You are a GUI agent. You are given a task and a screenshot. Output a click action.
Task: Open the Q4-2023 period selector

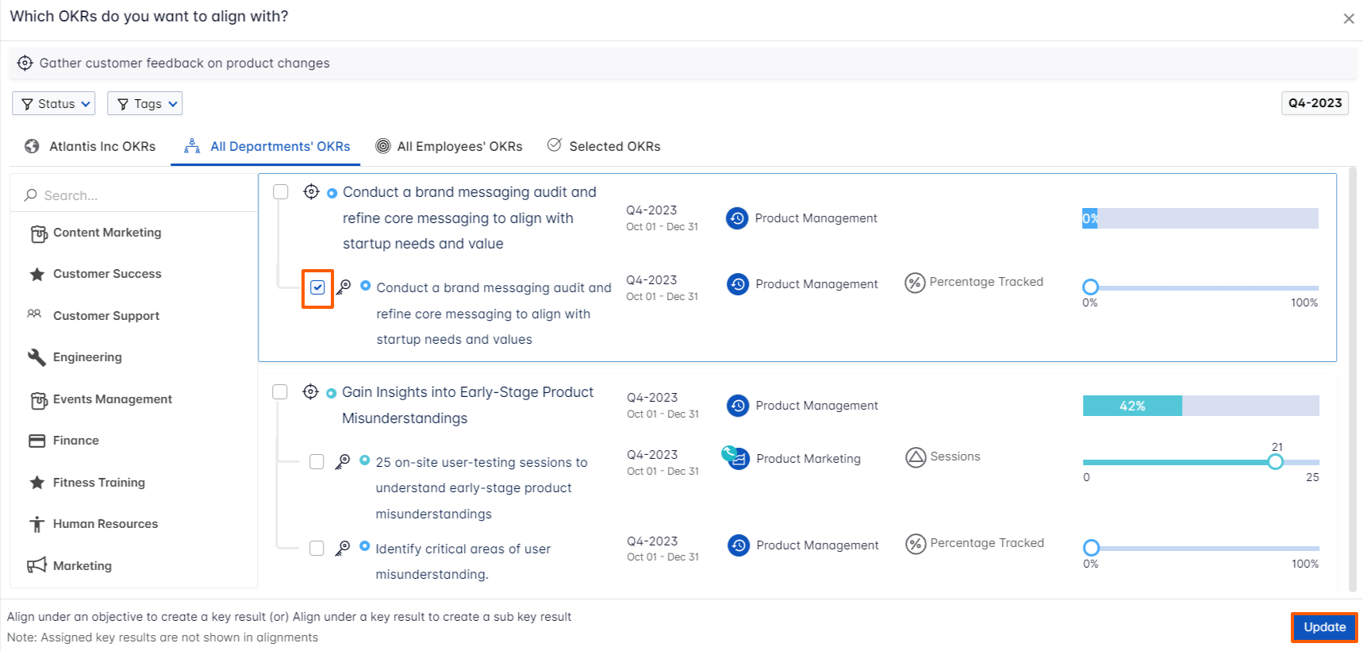[1314, 103]
